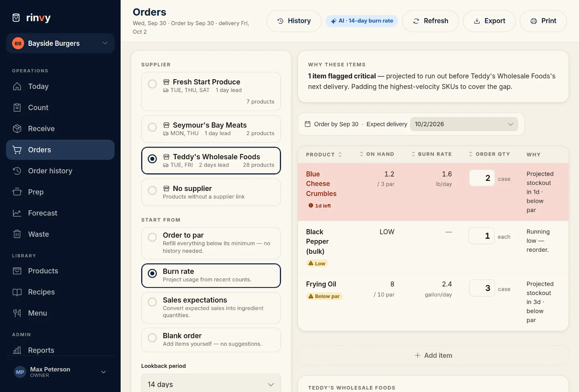The image size is (579, 392).
Task: Open the expected delivery date dropdown
Action: [x=464, y=124]
